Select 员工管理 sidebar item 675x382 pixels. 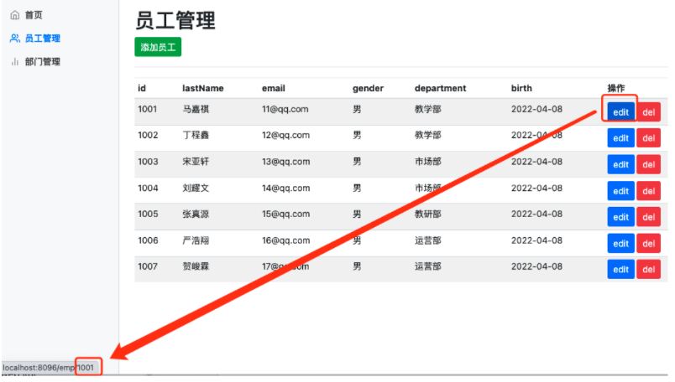42,39
